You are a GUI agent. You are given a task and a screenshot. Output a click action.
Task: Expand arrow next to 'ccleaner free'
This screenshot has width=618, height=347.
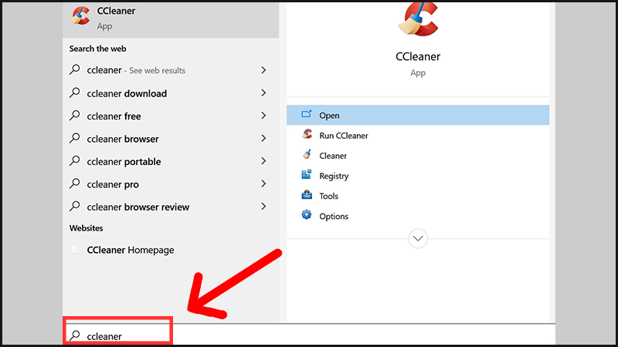click(263, 116)
